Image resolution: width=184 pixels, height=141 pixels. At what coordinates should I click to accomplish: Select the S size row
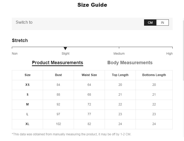pyautogui.click(x=28, y=95)
